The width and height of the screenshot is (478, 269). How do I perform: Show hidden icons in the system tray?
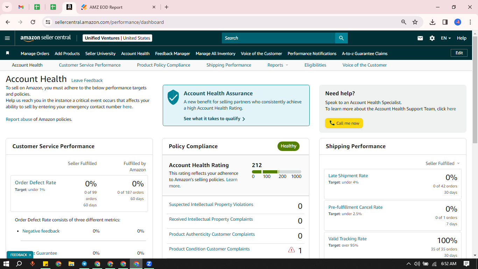coord(408,264)
